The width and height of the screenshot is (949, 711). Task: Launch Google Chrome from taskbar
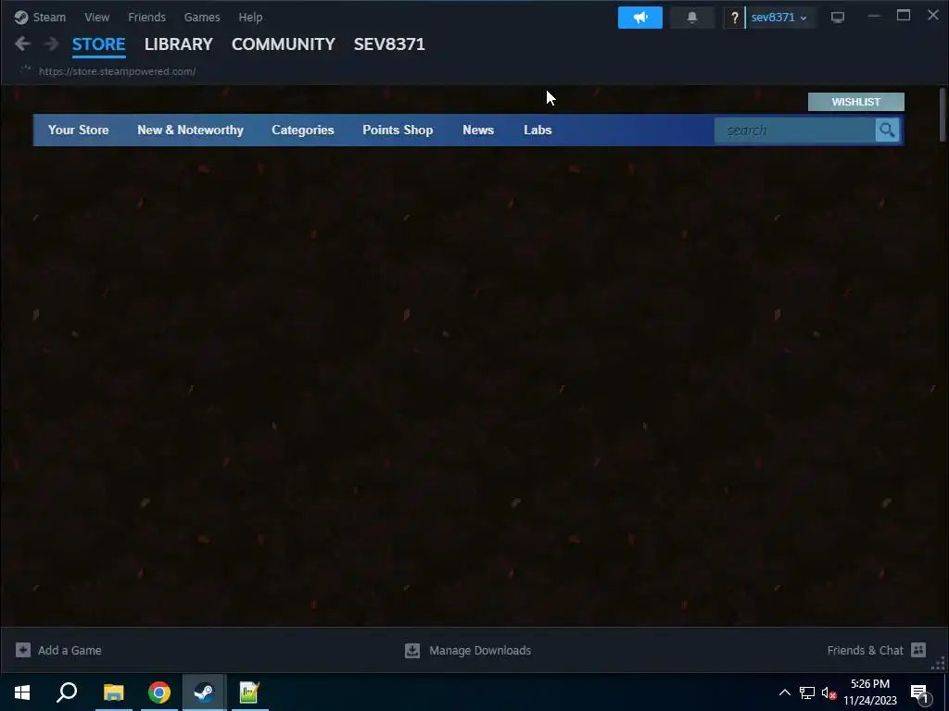(159, 692)
